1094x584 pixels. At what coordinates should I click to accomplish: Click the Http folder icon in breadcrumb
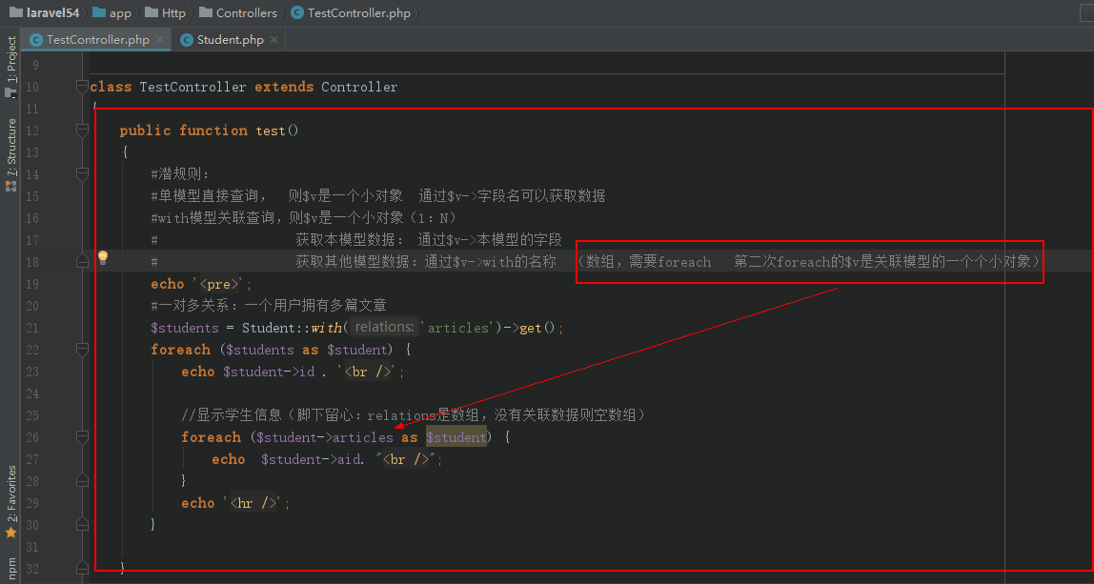(x=151, y=12)
